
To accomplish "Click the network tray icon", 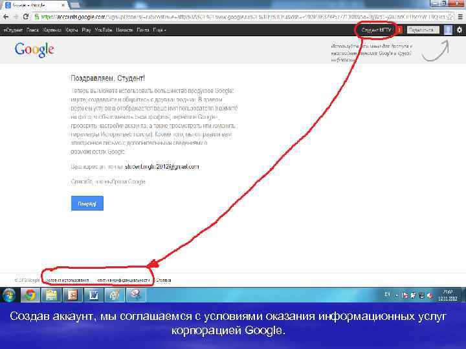I will click(421, 295).
